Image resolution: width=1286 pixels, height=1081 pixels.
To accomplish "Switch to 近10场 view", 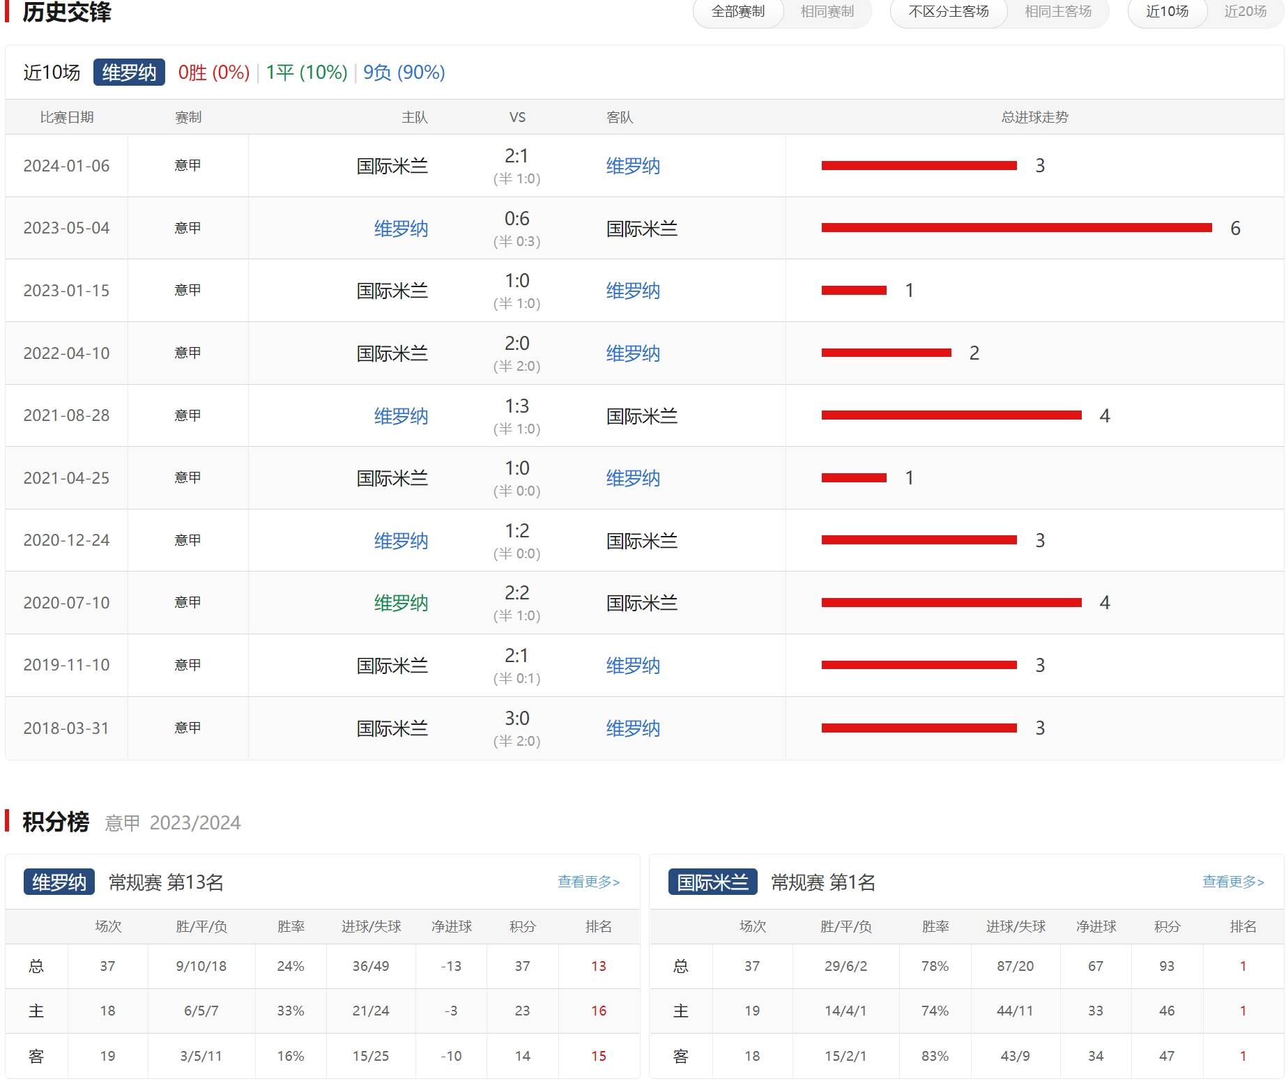I will [x=1168, y=12].
